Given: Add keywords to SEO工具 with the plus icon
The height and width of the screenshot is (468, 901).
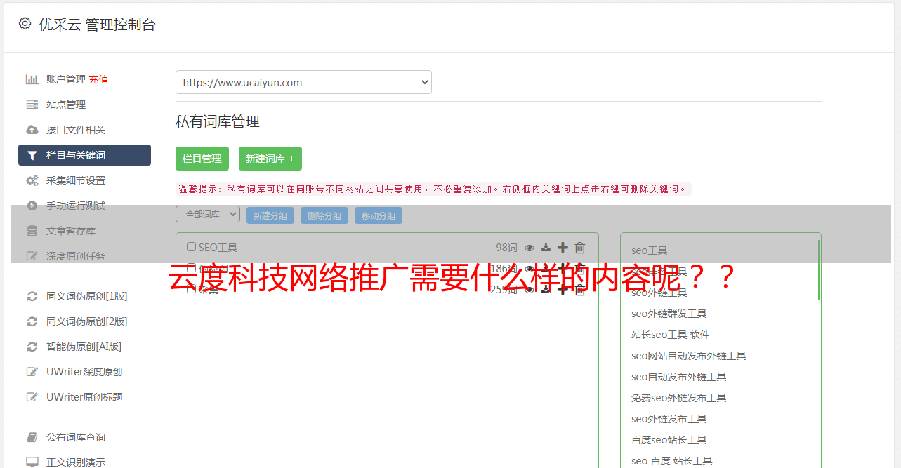Looking at the screenshot, I should coord(563,247).
